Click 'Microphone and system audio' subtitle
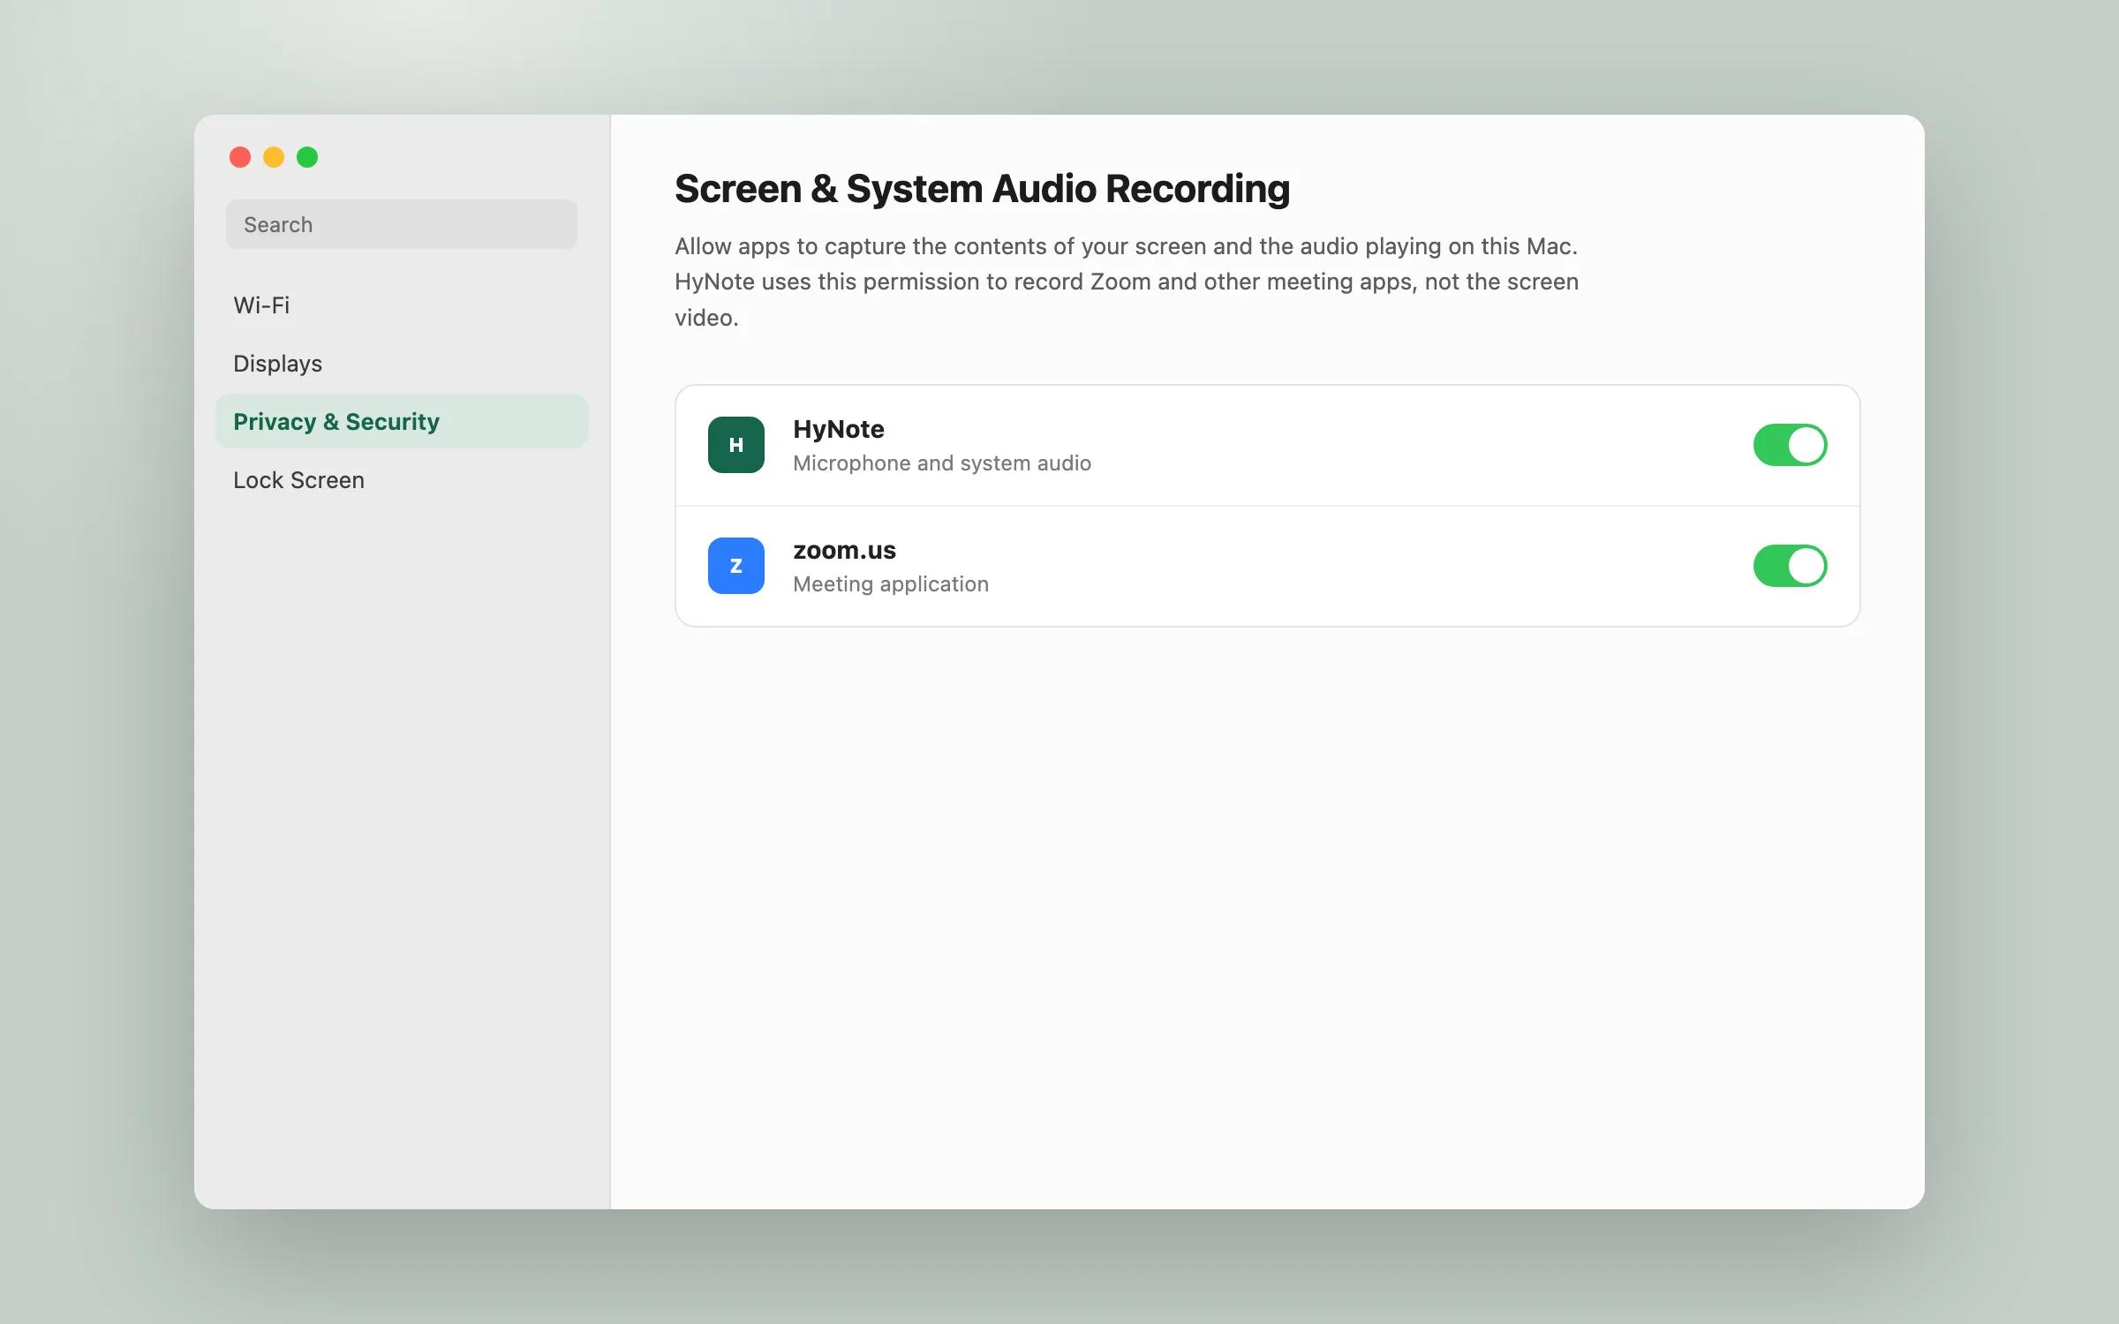 click(942, 463)
